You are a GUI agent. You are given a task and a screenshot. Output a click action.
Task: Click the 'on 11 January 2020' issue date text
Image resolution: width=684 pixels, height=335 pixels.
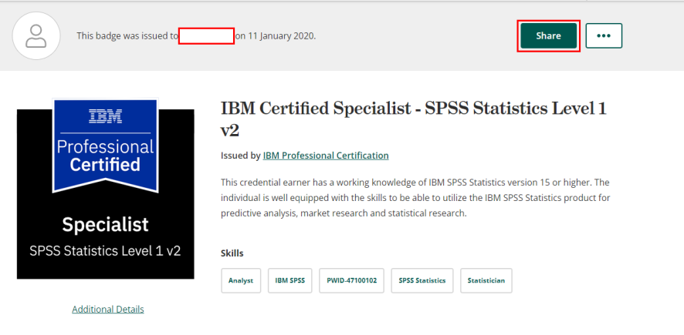(276, 36)
